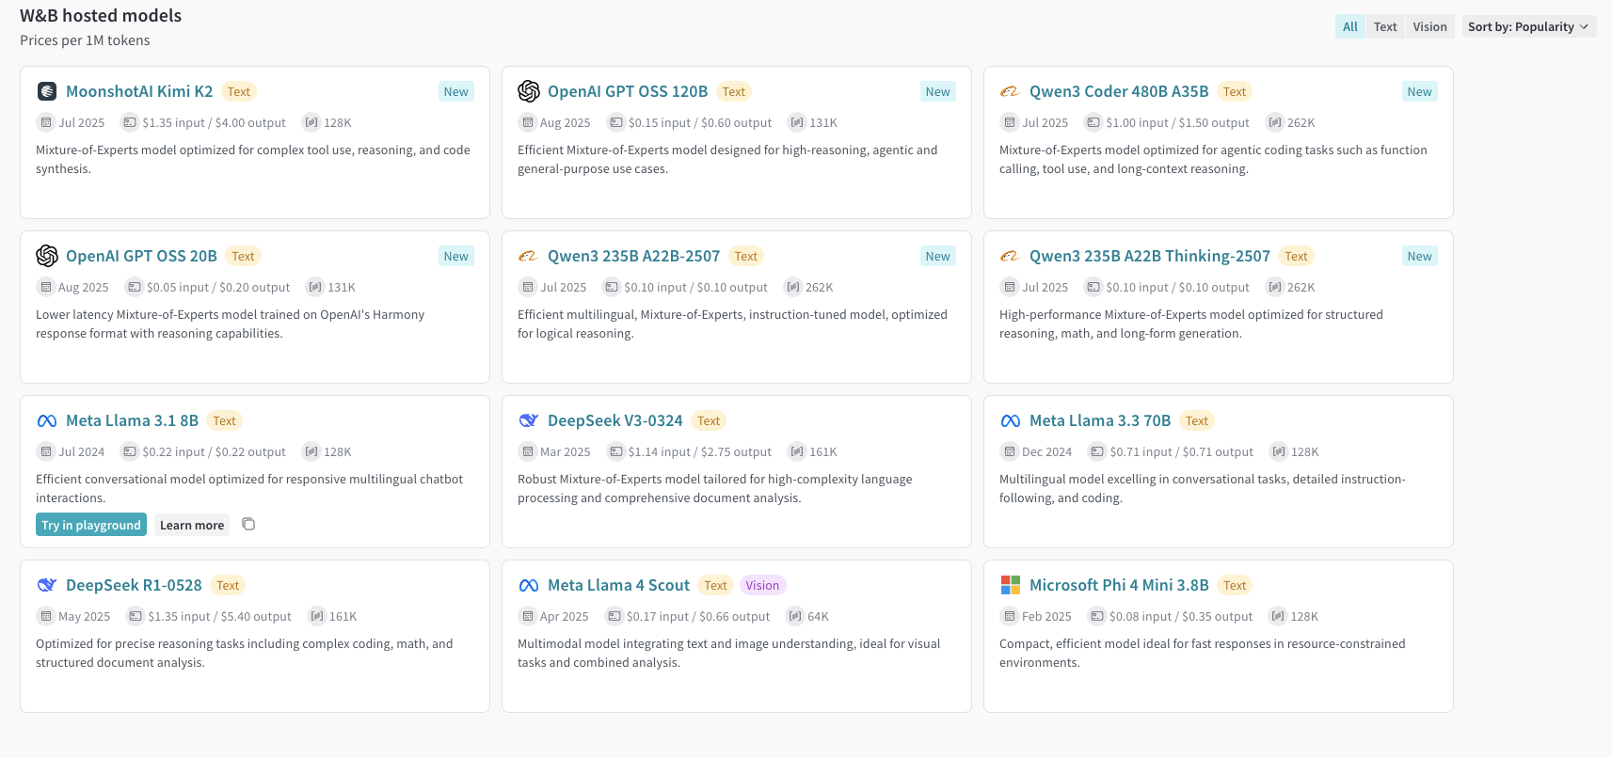The image size is (1612, 758).
Task: Click Try in playground for Llama 3.1 8B
Action: 91,525
